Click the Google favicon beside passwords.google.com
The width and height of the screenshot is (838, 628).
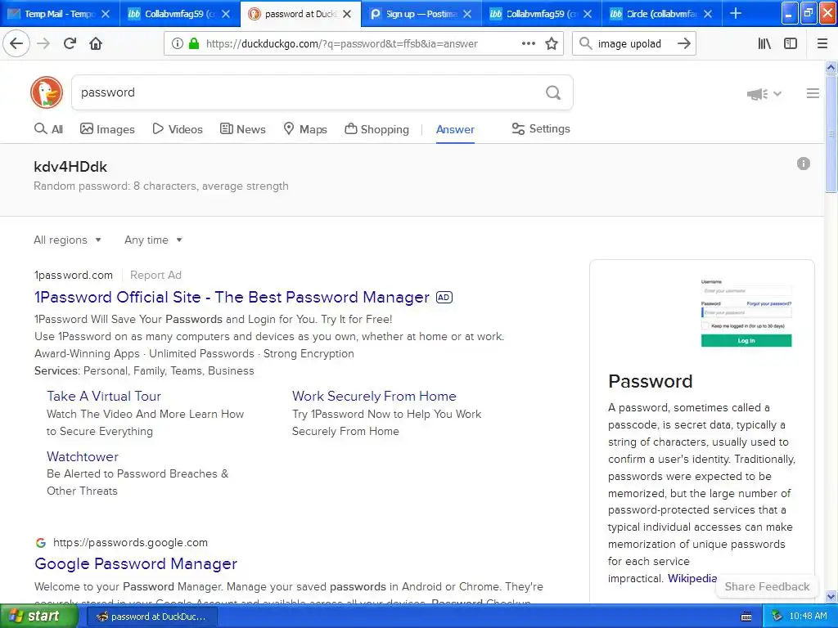[41, 543]
